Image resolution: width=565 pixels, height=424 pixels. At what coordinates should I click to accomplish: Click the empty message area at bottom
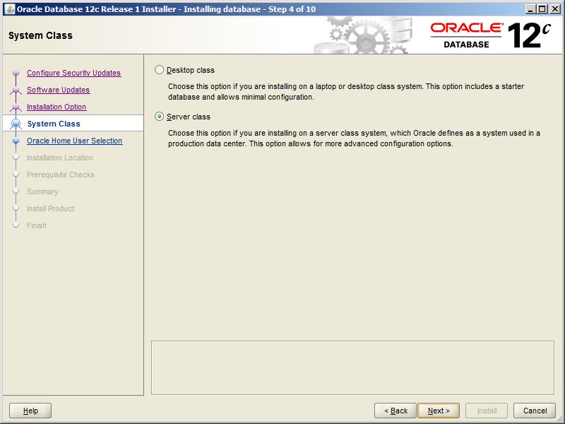(x=352, y=367)
